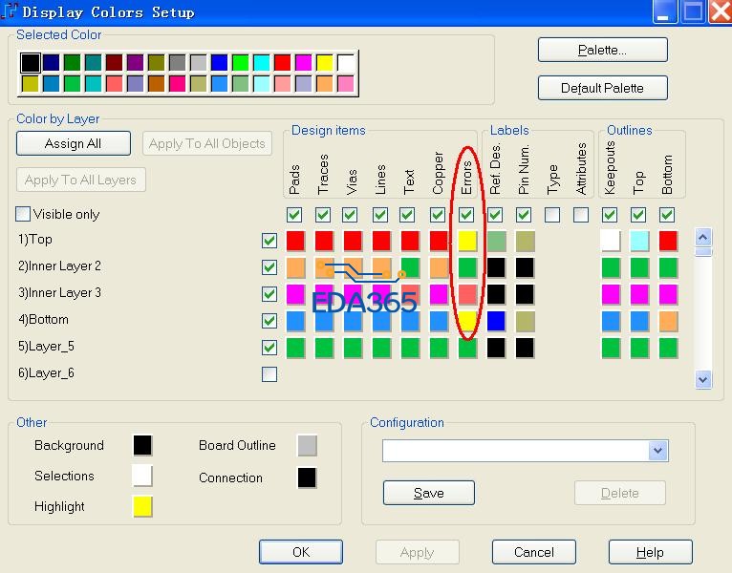
Task: Select the dark red palette color
Action: [114, 62]
